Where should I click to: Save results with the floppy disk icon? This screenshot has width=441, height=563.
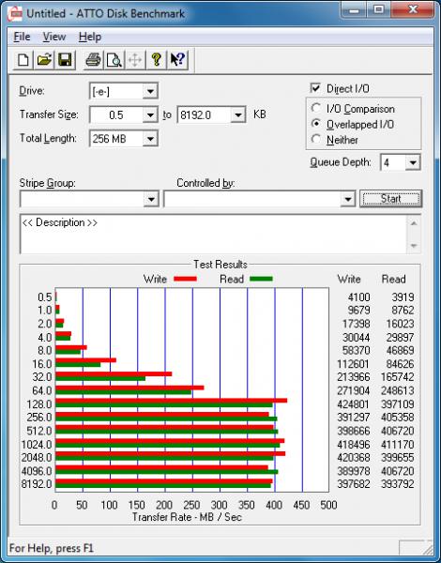65,60
